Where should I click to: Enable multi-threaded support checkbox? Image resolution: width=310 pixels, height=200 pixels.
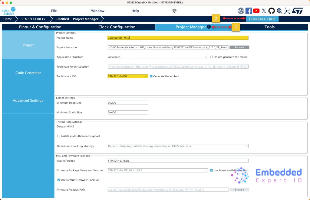coord(59,136)
